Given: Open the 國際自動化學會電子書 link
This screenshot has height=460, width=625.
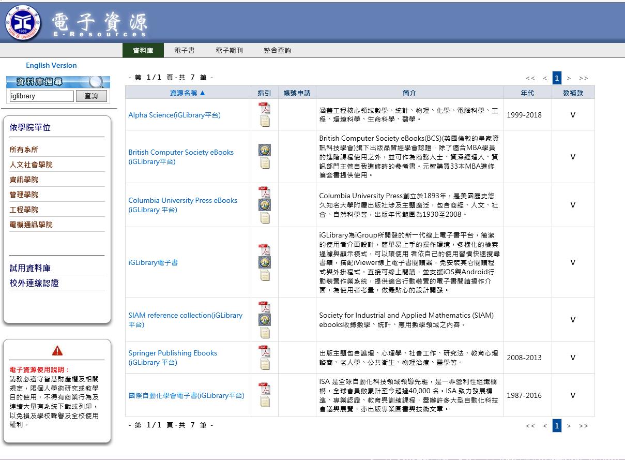Looking at the screenshot, I should (186, 395).
